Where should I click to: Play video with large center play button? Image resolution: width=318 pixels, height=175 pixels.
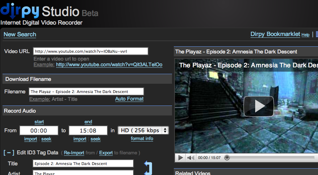(x=259, y=106)
